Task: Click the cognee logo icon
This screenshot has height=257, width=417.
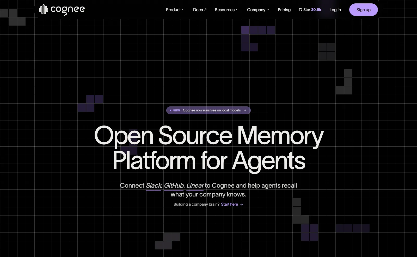Action: [44, 9]
